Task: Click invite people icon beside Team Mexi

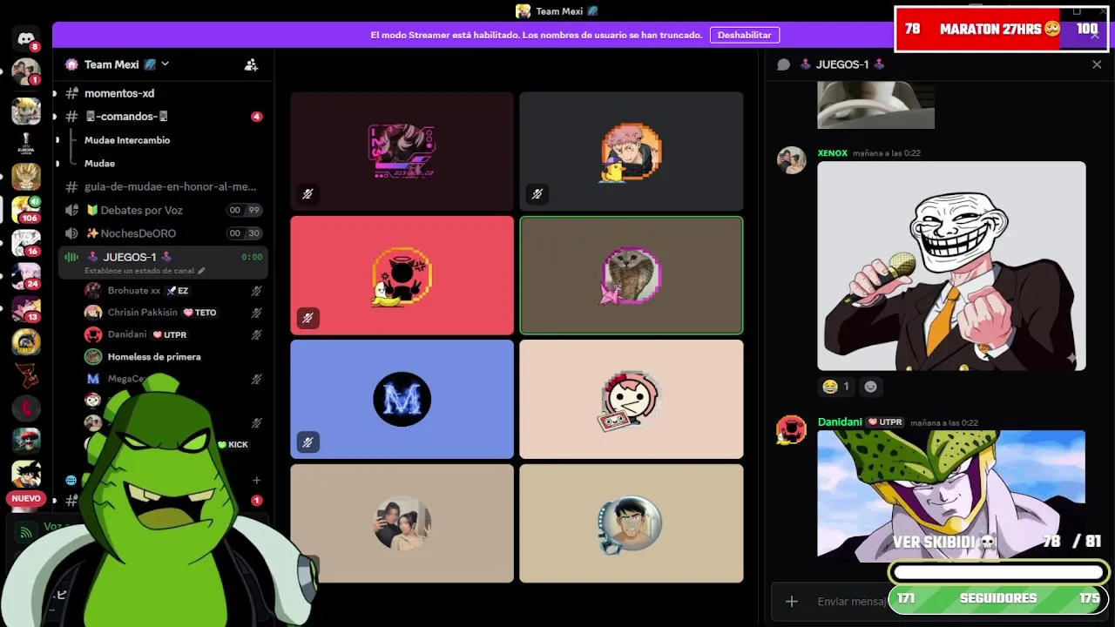Action: pyautogui.click(x=251, y=64)
